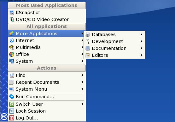Expand the Documentation submenu arrow
The image size is (175, 122).
(x=142, y=48)
